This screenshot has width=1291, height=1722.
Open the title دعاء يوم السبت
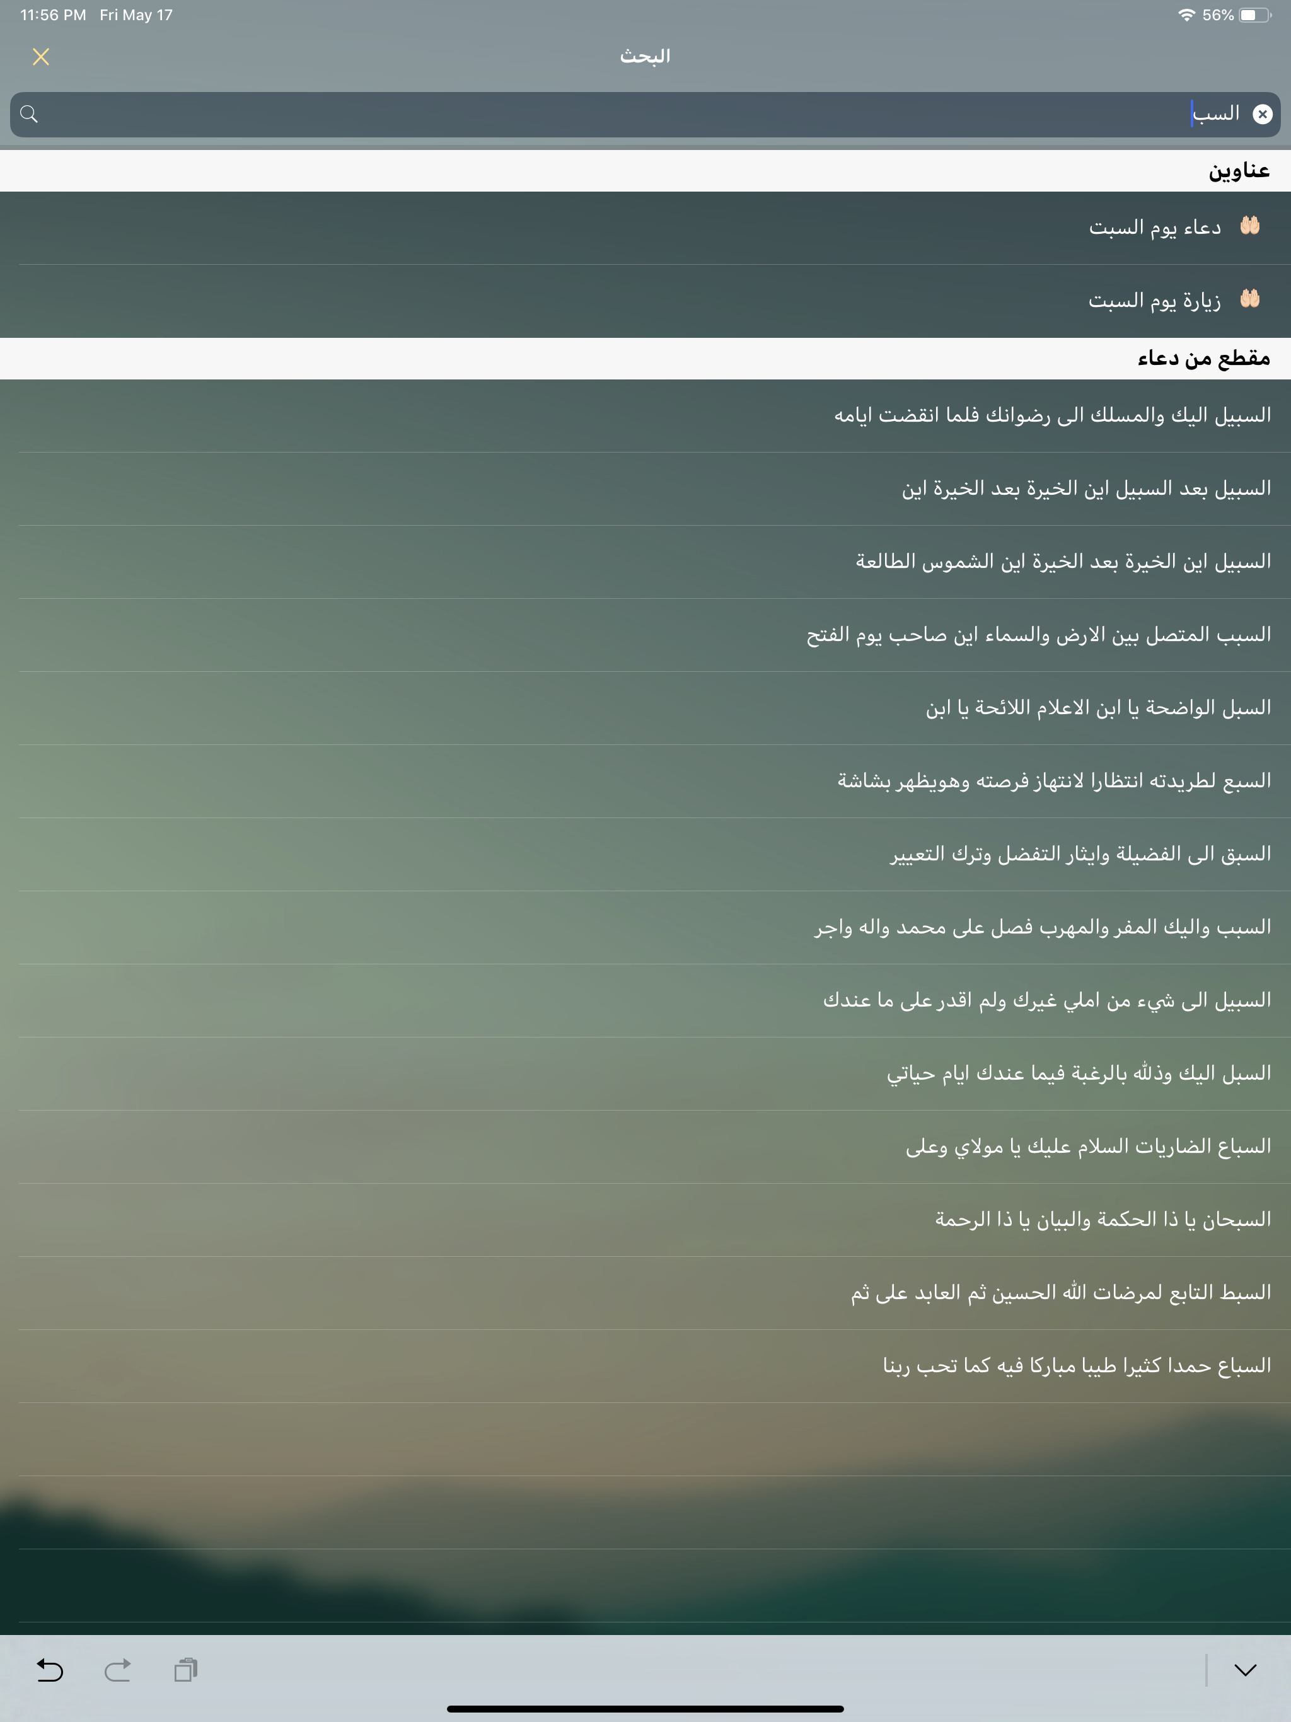[x=645, y=228]
